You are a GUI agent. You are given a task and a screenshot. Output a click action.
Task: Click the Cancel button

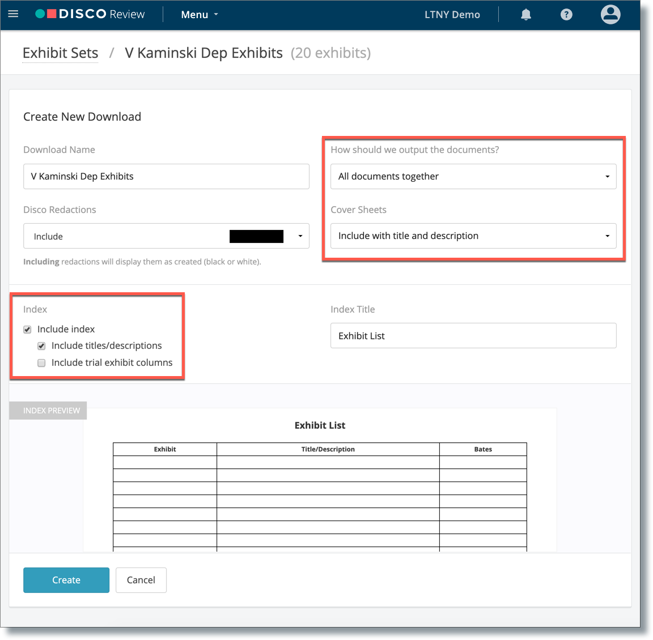click(x=141, y=580)
